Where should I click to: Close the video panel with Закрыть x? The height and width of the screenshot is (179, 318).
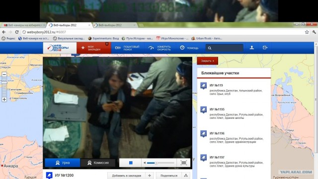207,61
